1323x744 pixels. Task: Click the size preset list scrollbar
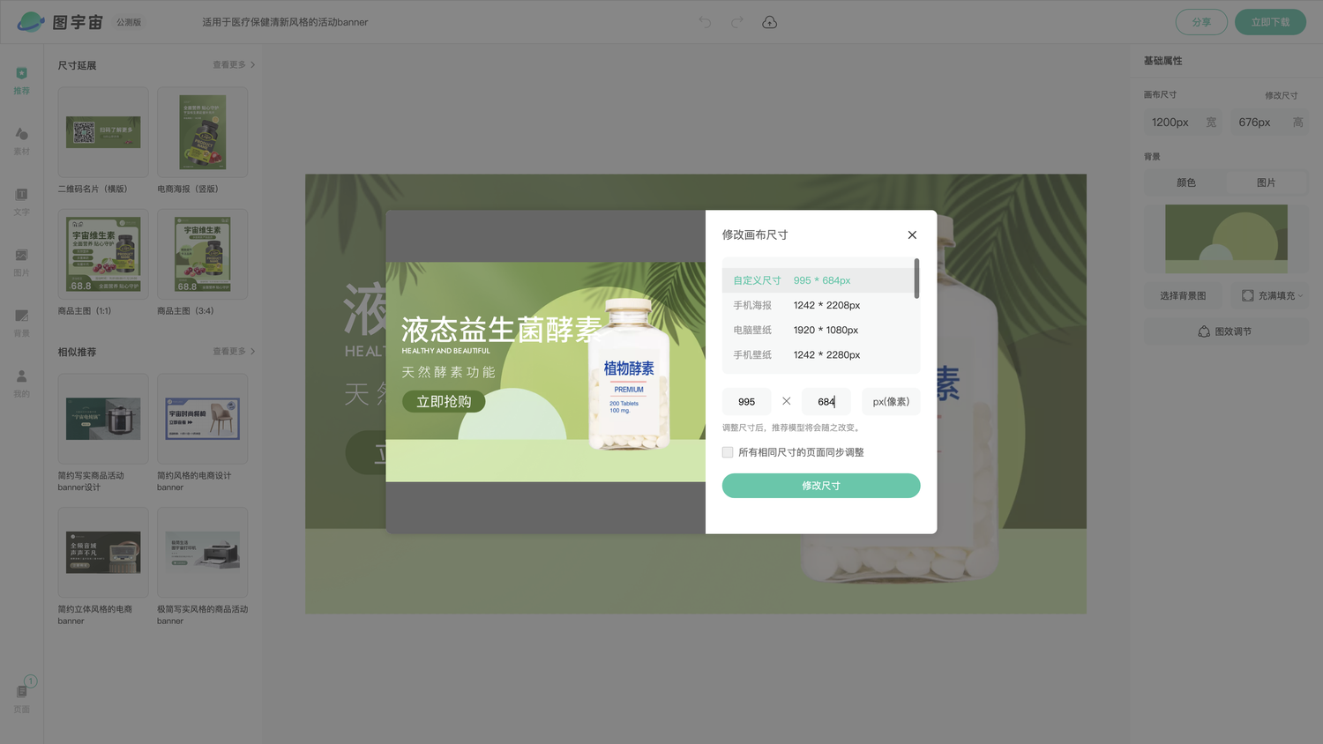916,279
